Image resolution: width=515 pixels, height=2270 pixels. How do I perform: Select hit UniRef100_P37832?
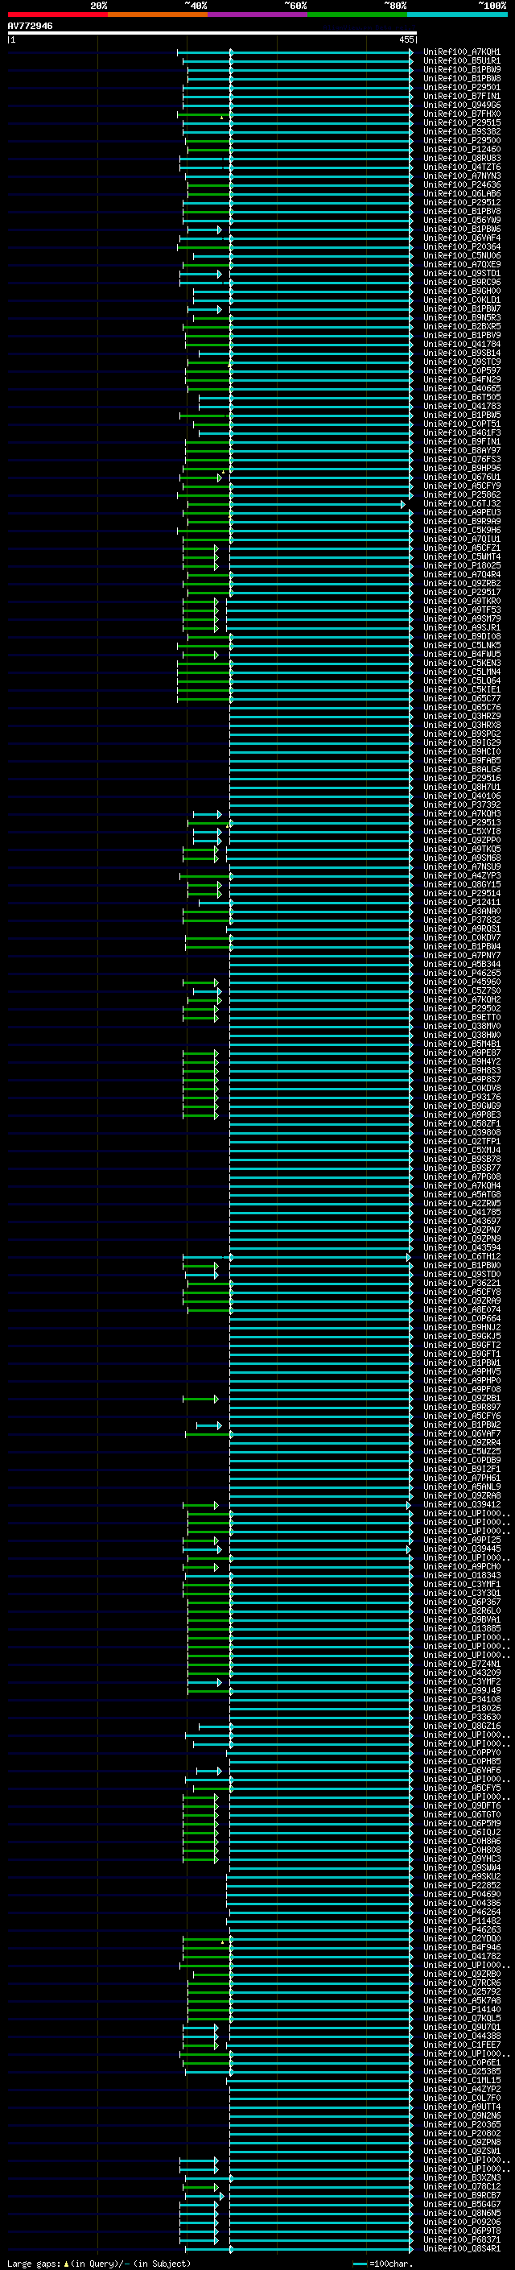click(461, 919)
